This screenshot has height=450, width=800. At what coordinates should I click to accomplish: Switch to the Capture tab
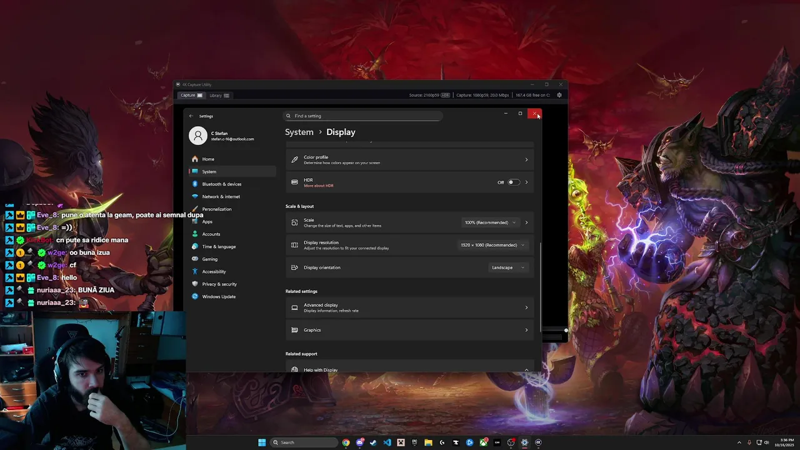tap(191, 95)
